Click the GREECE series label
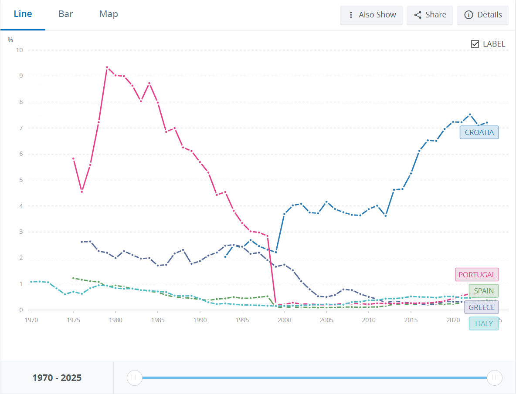Screen dimensions: 516x394 click(482, 307)
